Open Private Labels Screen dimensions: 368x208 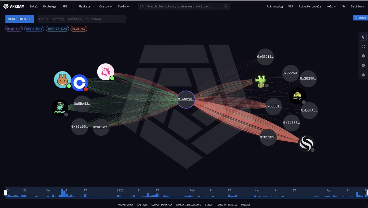(310, 6)
